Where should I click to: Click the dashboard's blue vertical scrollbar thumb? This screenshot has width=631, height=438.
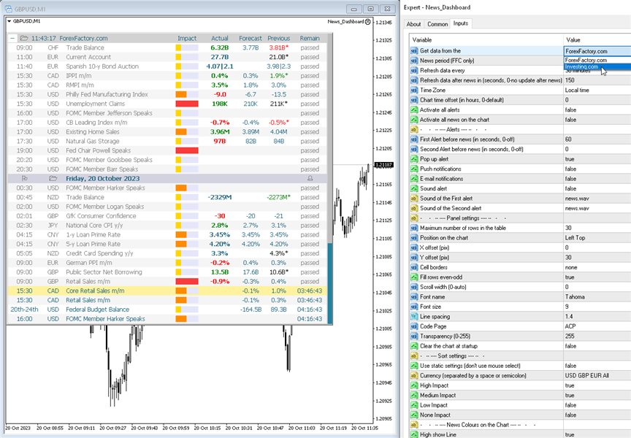pos(330,283)
